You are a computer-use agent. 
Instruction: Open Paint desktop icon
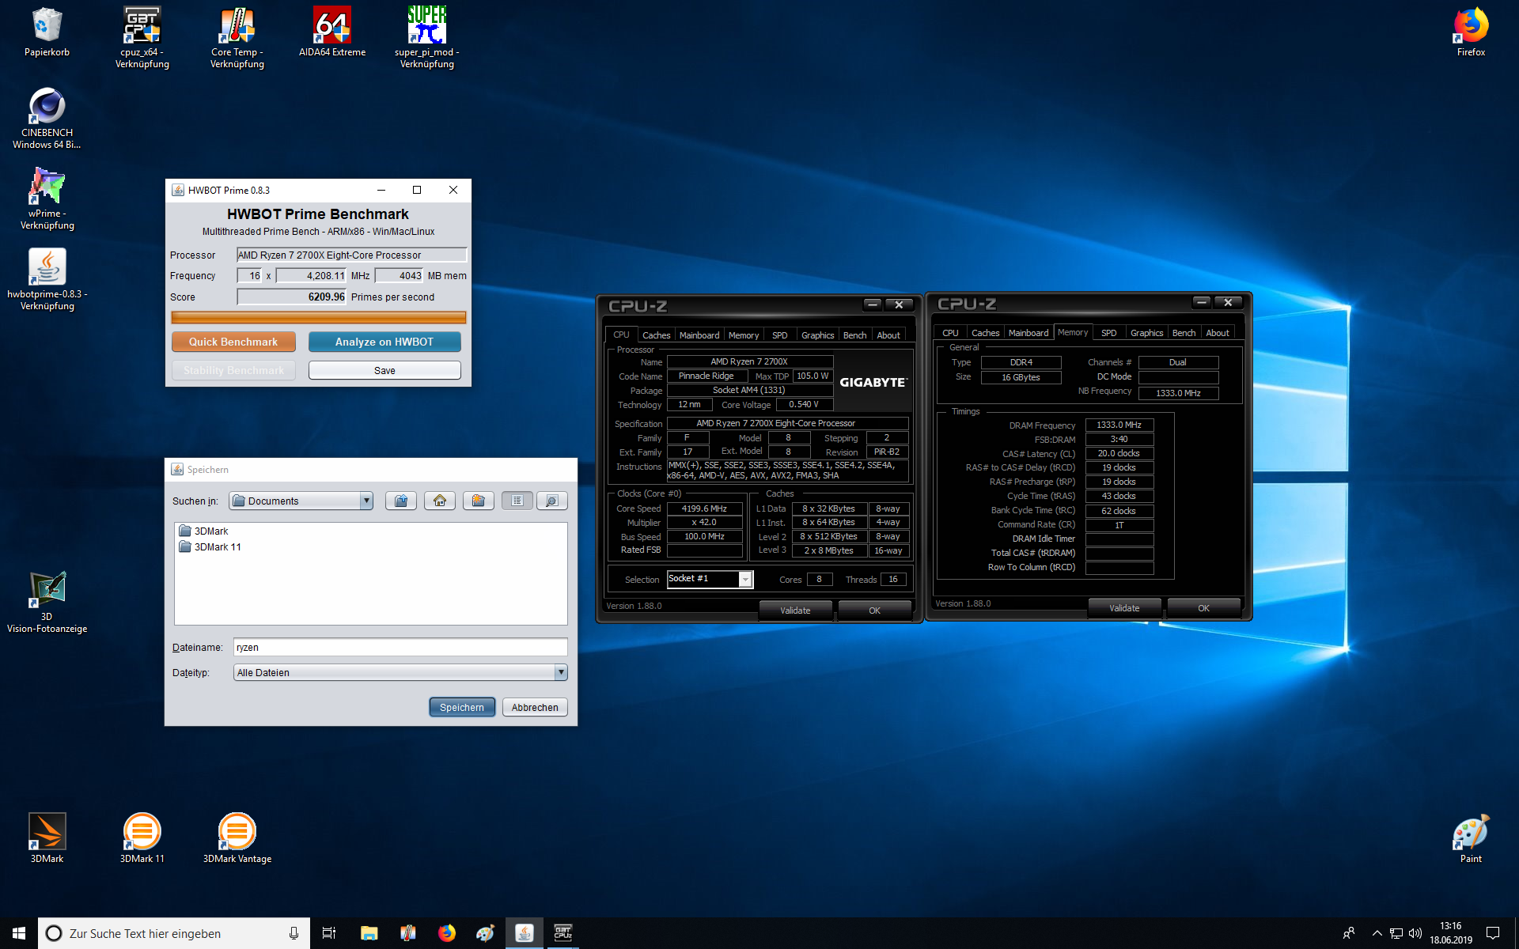pos(1471,838)
